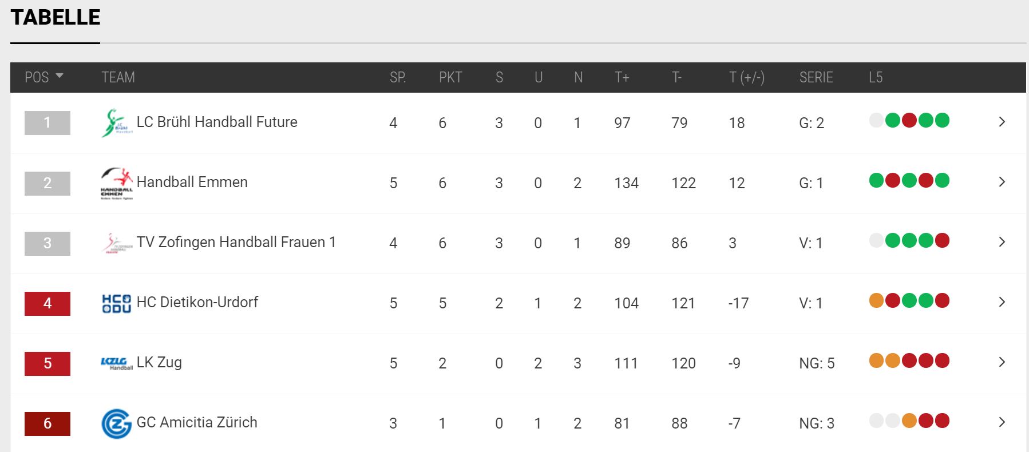
Task: Click the GC Amicitia Zürich logo
Action: (x=117, y=423)
